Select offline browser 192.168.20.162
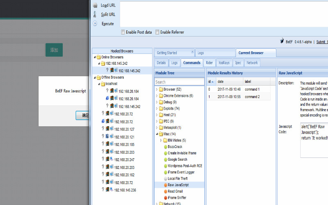 pos(124,175)
